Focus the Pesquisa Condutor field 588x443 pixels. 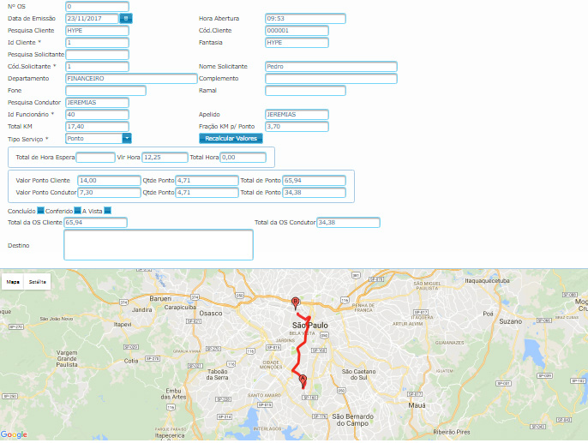[x=97, y=103]
